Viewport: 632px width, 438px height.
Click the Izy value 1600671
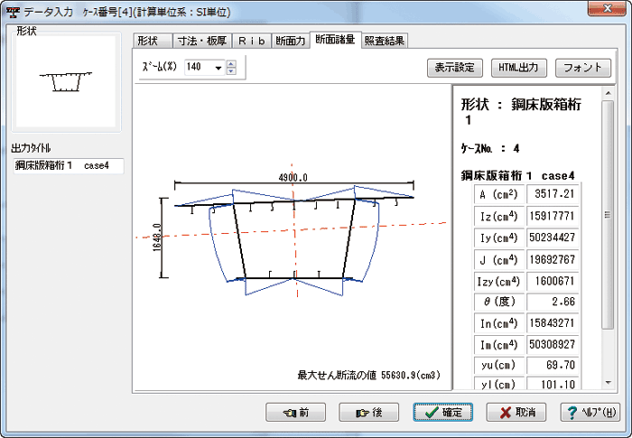coord(553,281)
